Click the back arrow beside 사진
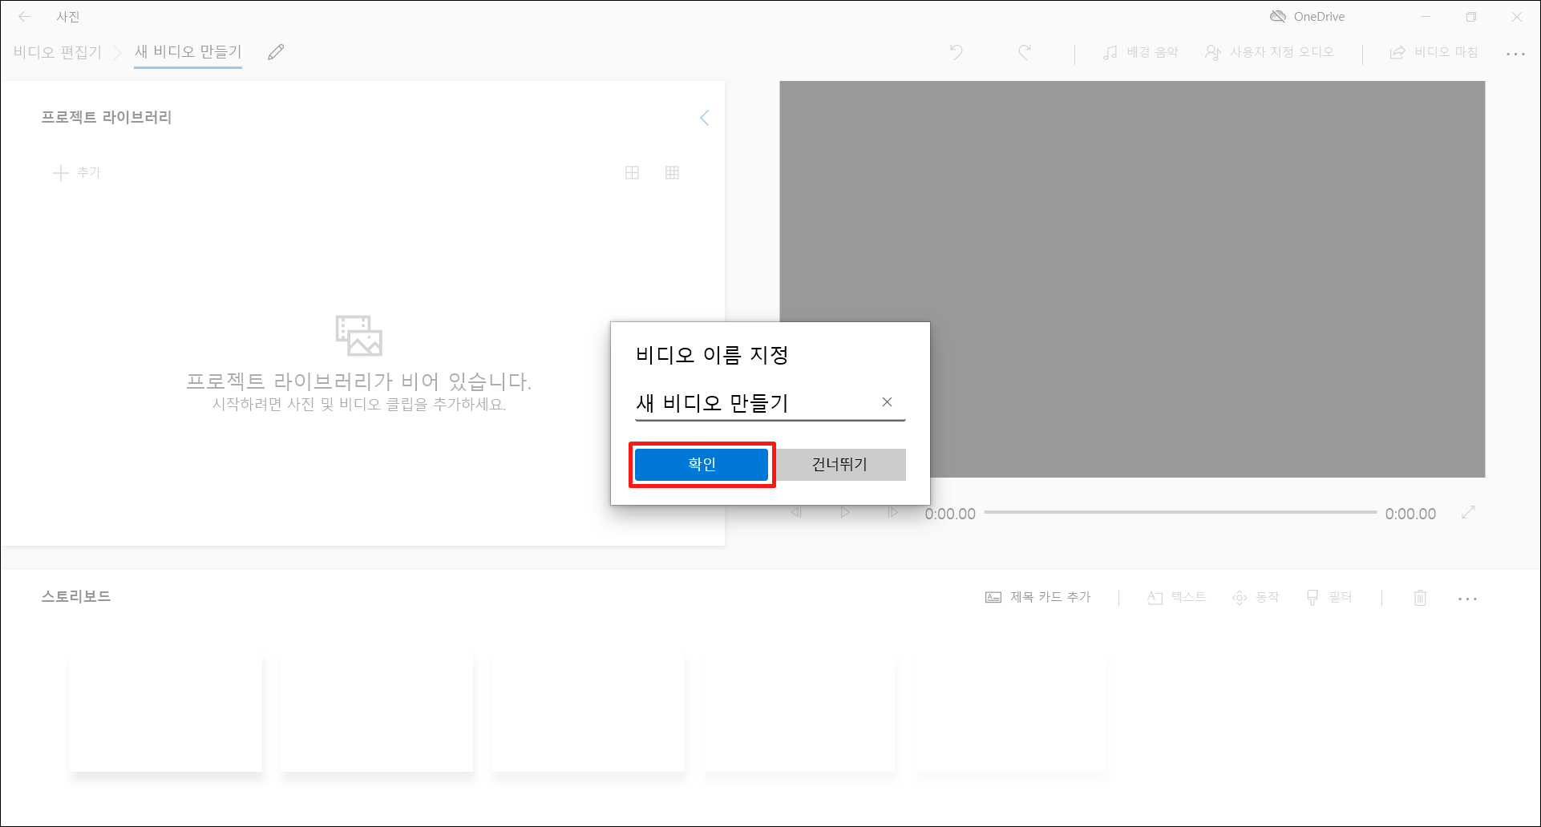 click(x=25, y=16)
